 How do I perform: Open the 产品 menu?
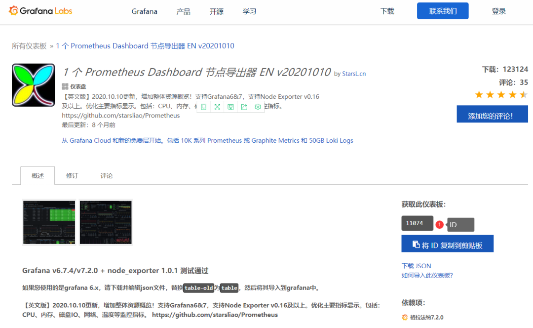pos(184,11)
